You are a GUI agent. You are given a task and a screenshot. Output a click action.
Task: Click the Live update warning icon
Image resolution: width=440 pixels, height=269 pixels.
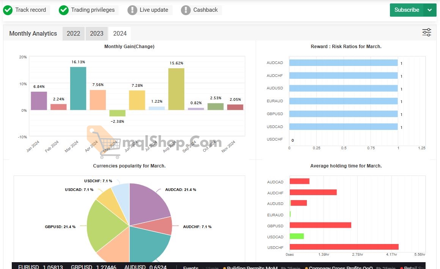132,10
